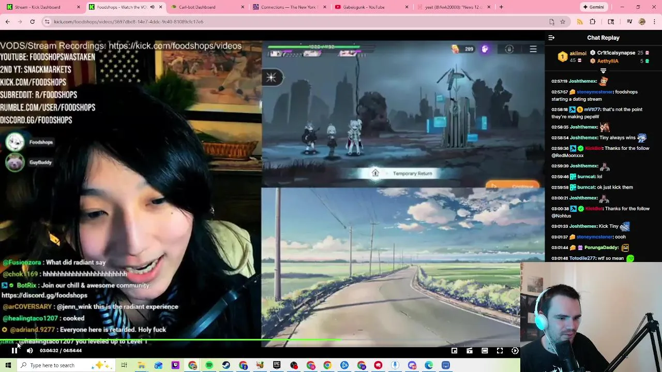Open a new browser tab
The width and height of the screenshot is (662, 372).
point(501,7)
